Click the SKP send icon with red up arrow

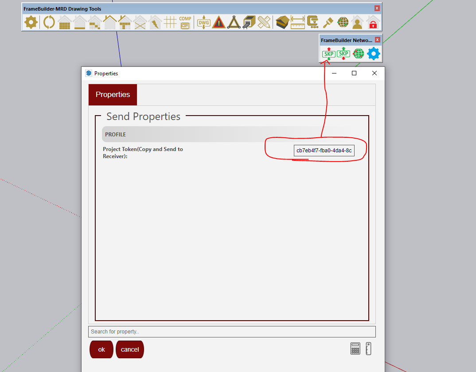click(x=328, y=54)
